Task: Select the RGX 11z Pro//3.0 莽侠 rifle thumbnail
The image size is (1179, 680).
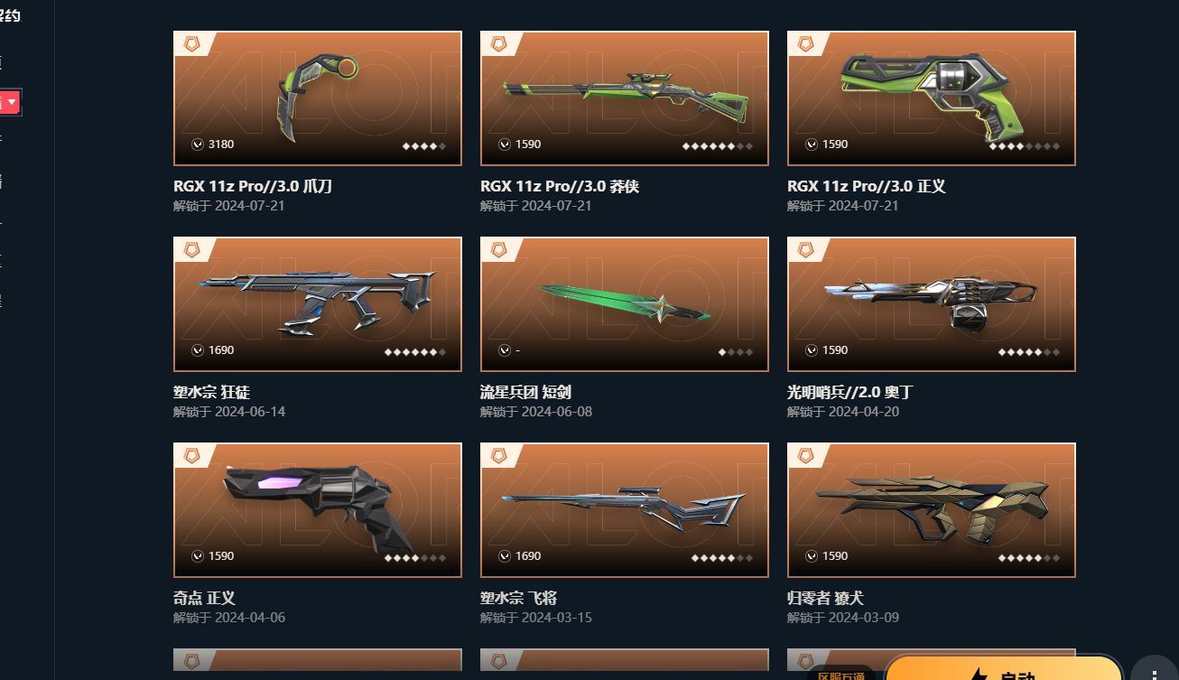Action: pos(625,98)
